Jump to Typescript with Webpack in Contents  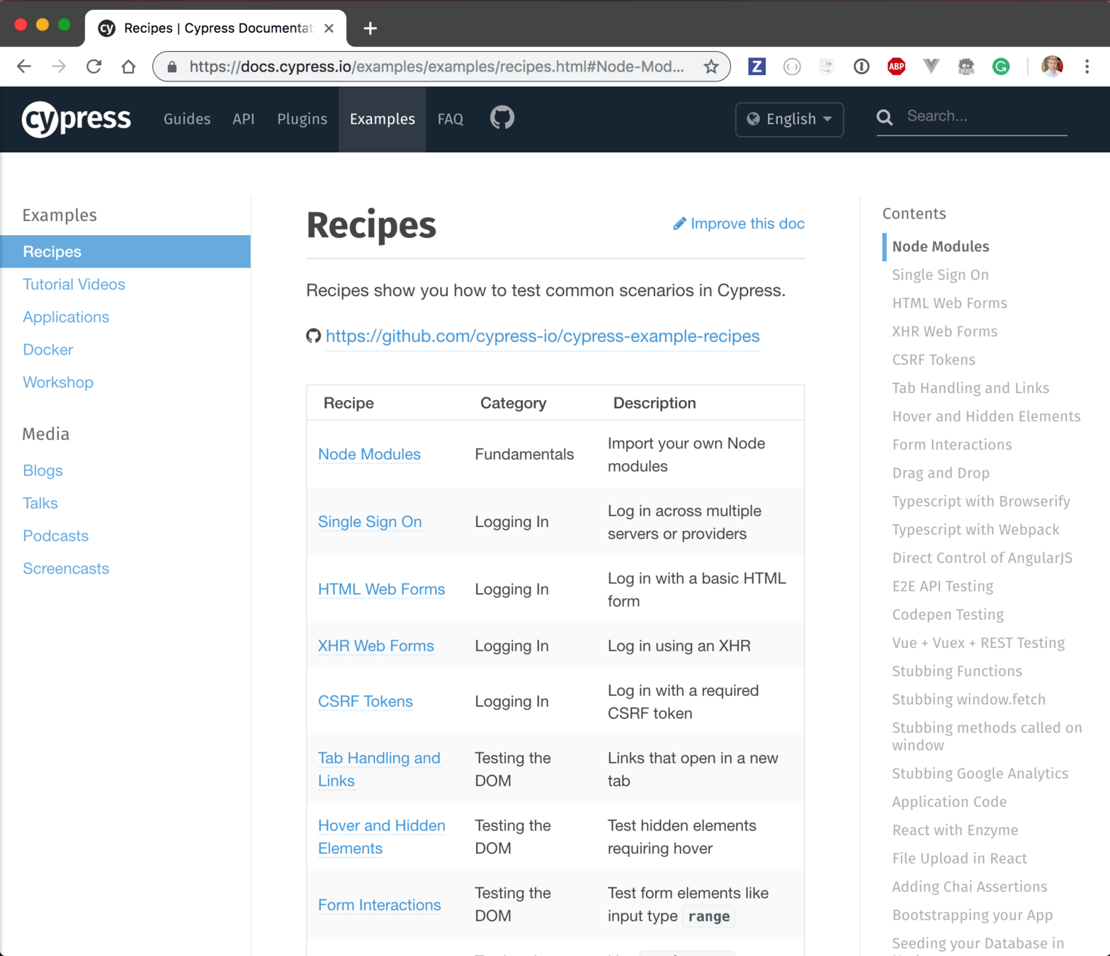(x=975, y=530)
